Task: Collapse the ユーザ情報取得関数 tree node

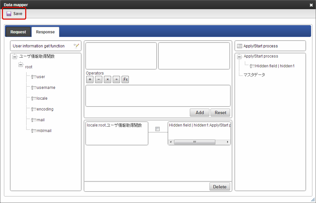Action: (15, 57)
